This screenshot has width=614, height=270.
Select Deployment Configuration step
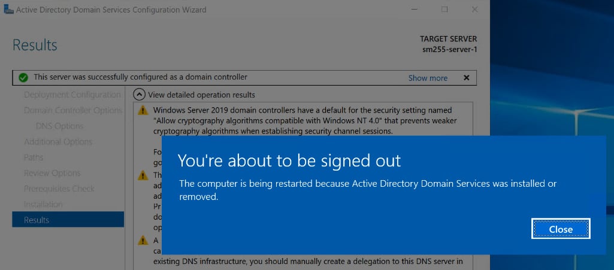point(72,95)
